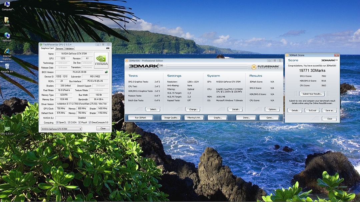Open the GPU selection dropdown in GPU-Z
This screenshot has height=202, width=360.
[x=61, y=129]
